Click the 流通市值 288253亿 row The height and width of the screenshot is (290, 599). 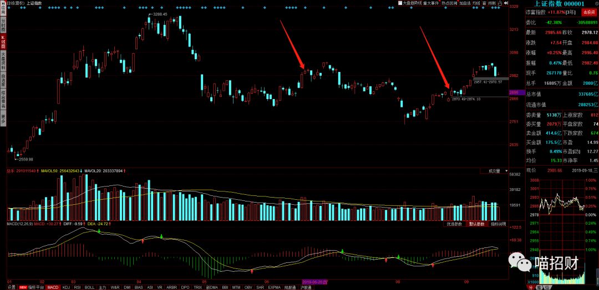point(561,105)
